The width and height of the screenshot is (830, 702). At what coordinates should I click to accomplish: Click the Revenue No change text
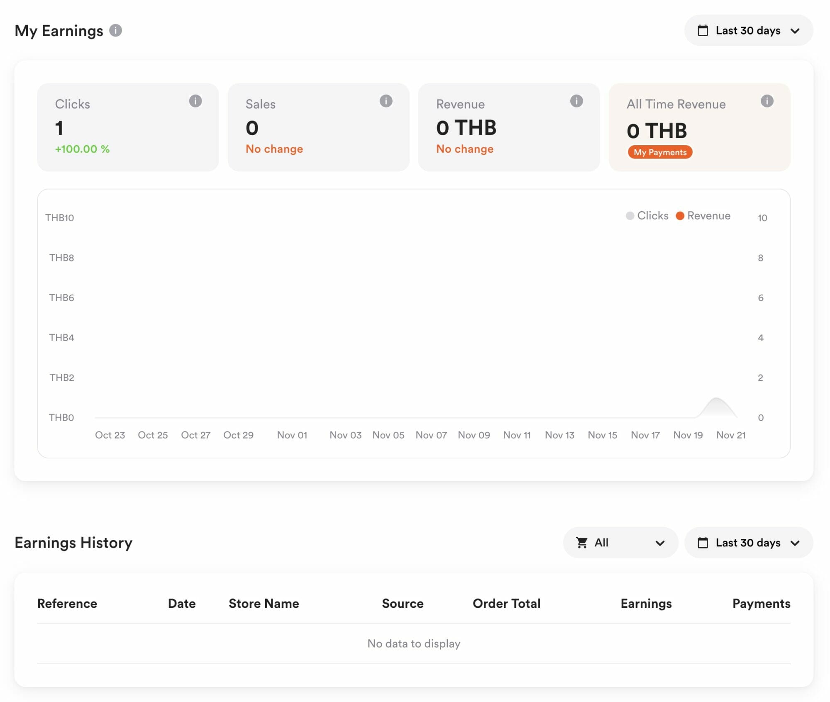coord(464,149)
